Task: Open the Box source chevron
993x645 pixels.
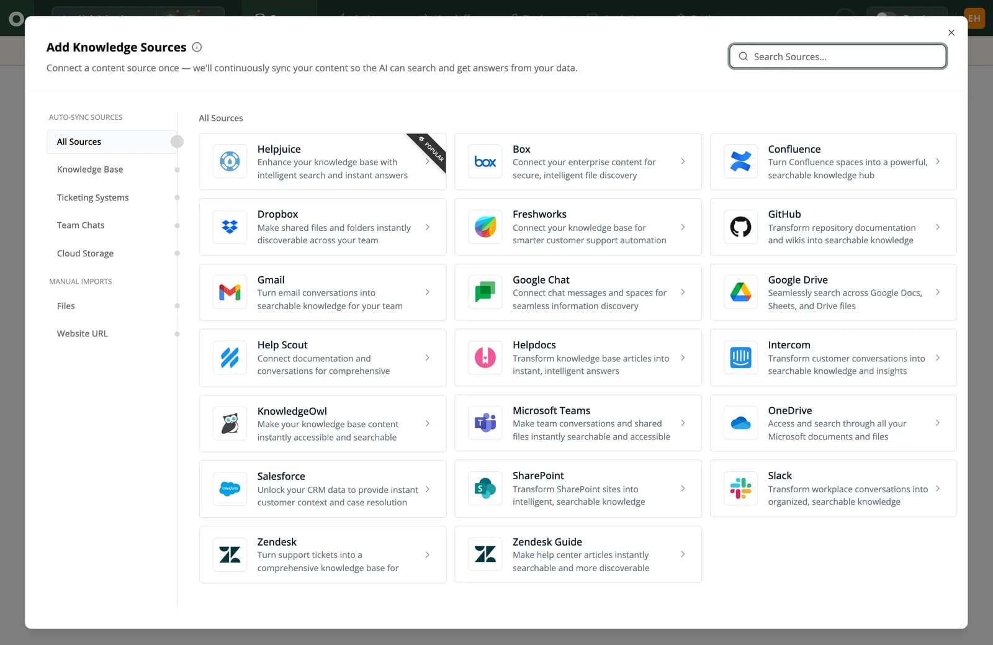Action: (683, 161)
